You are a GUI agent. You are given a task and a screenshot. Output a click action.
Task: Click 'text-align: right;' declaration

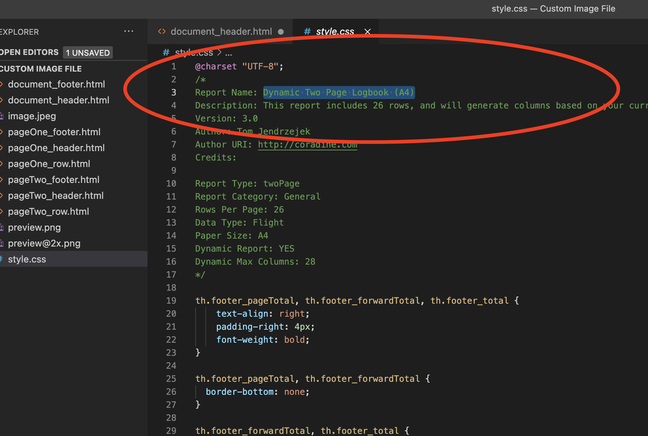pyautogui.click(x=263, y=314)
